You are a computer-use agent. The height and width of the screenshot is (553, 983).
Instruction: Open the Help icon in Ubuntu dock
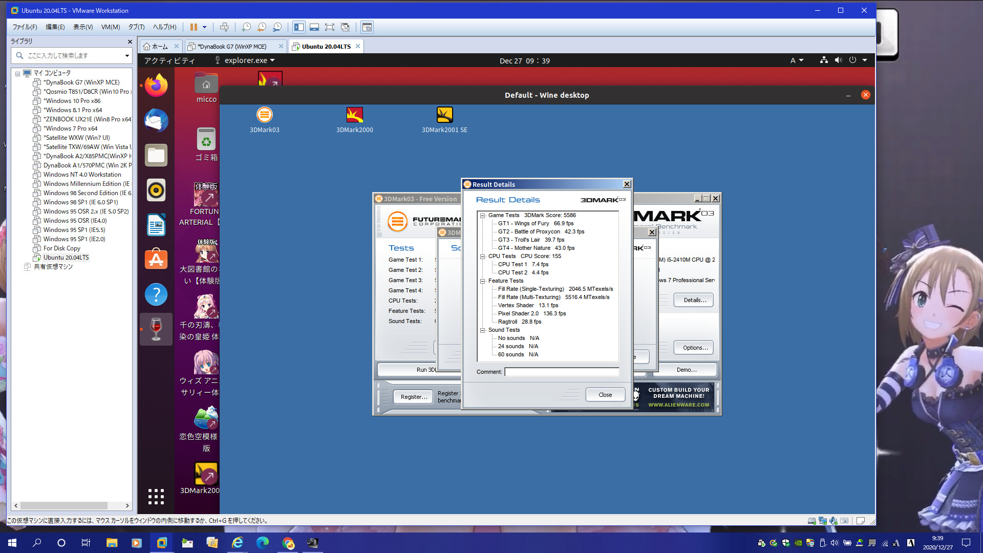(156, 294)
